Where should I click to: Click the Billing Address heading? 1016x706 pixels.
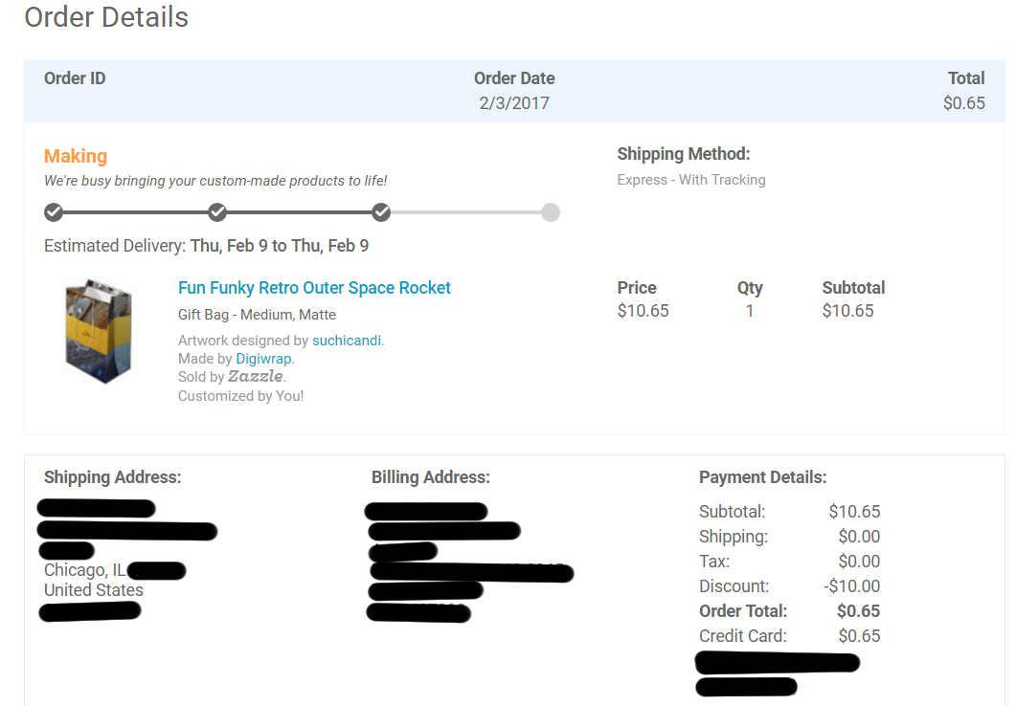tap(431, 477)
